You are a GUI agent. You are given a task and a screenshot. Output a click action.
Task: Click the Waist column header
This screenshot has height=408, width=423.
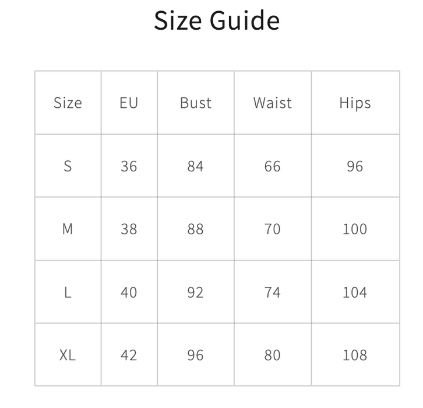(272, 103)
